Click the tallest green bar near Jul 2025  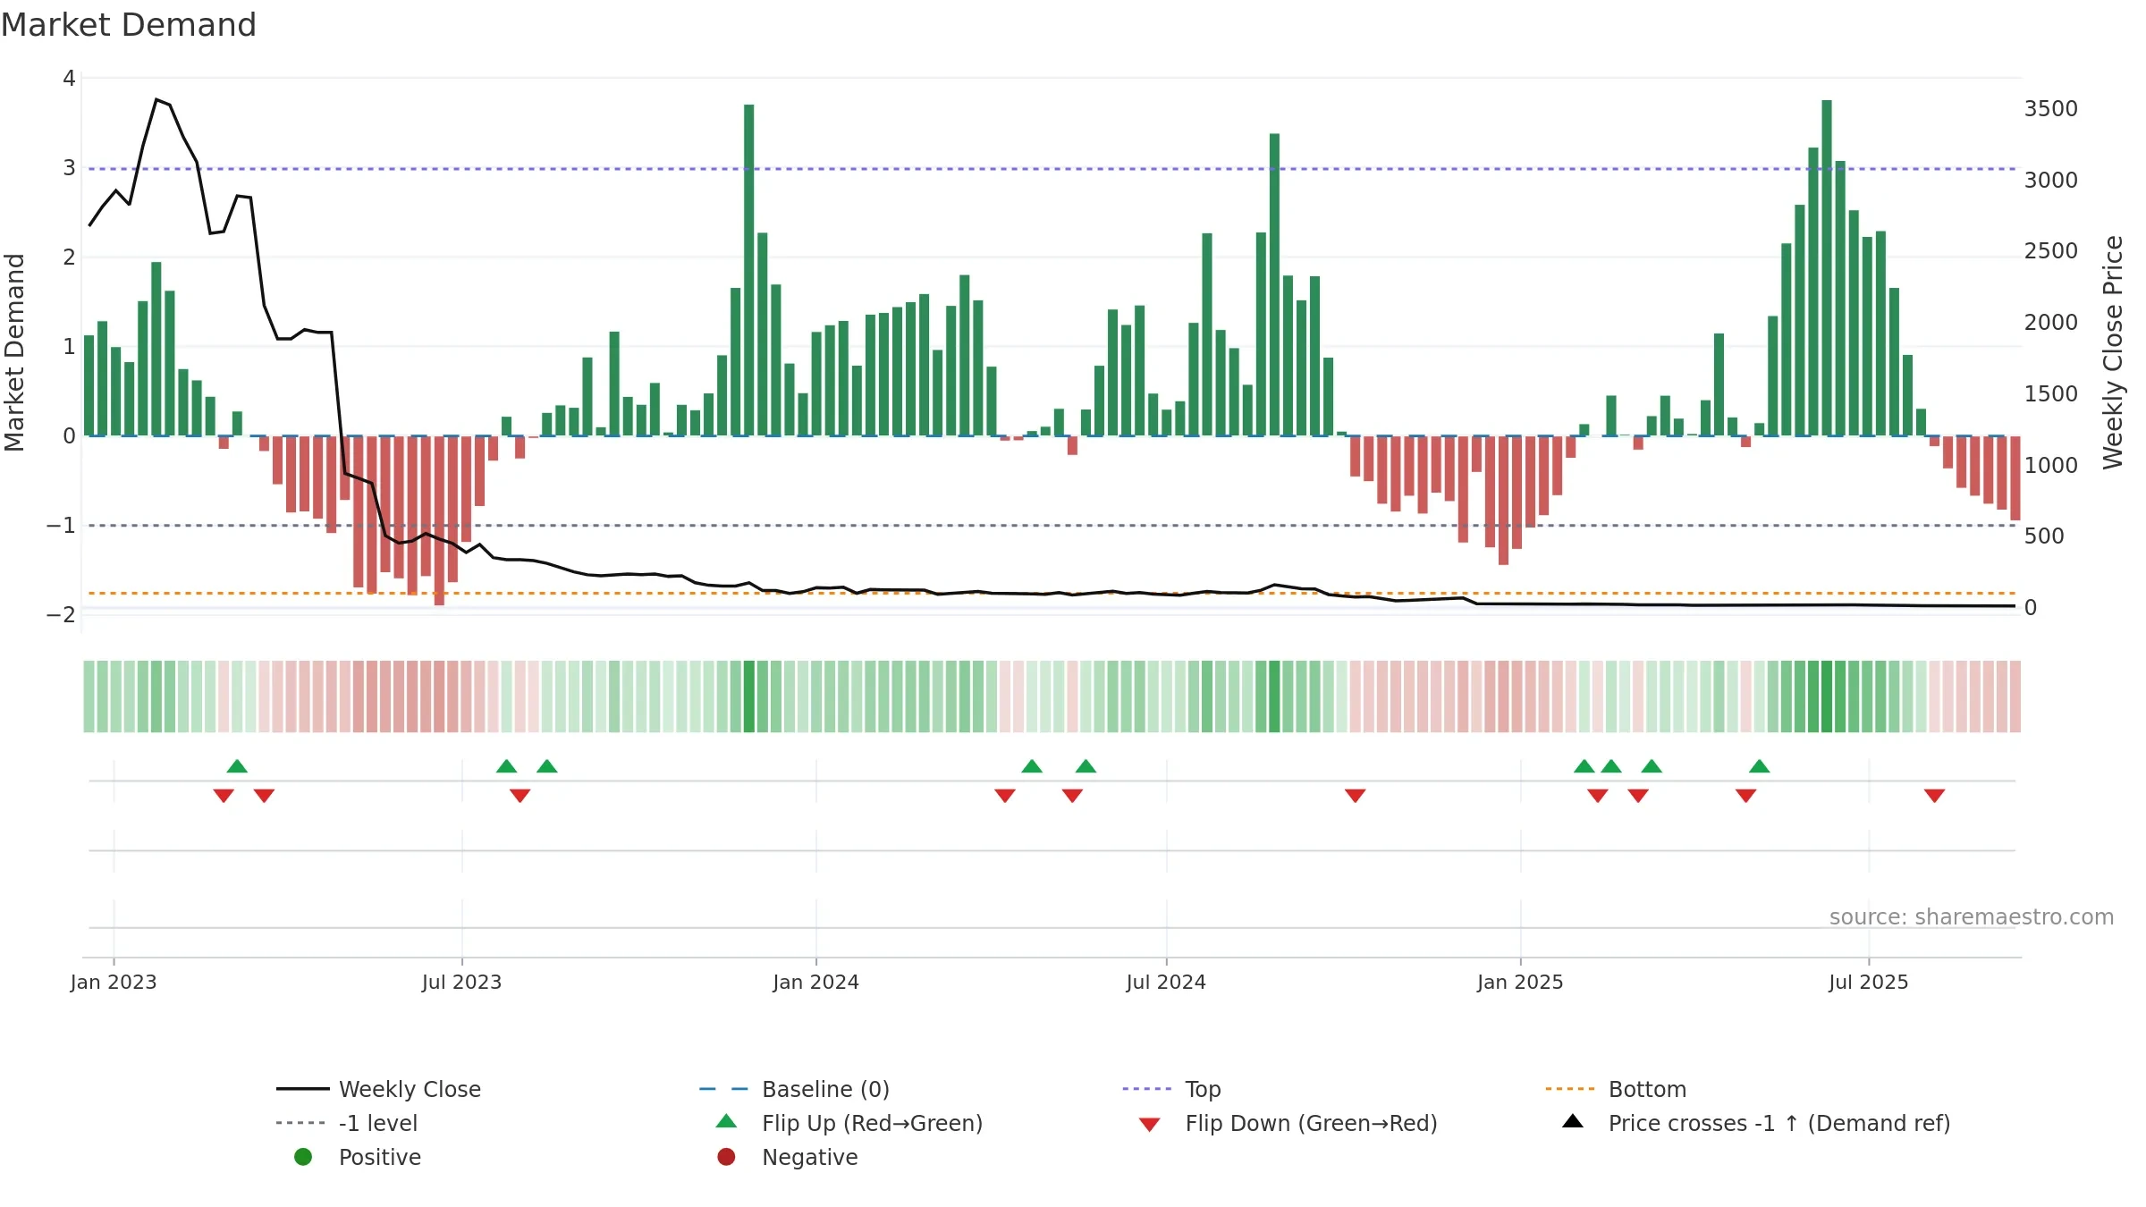(x=1827, y=268)
